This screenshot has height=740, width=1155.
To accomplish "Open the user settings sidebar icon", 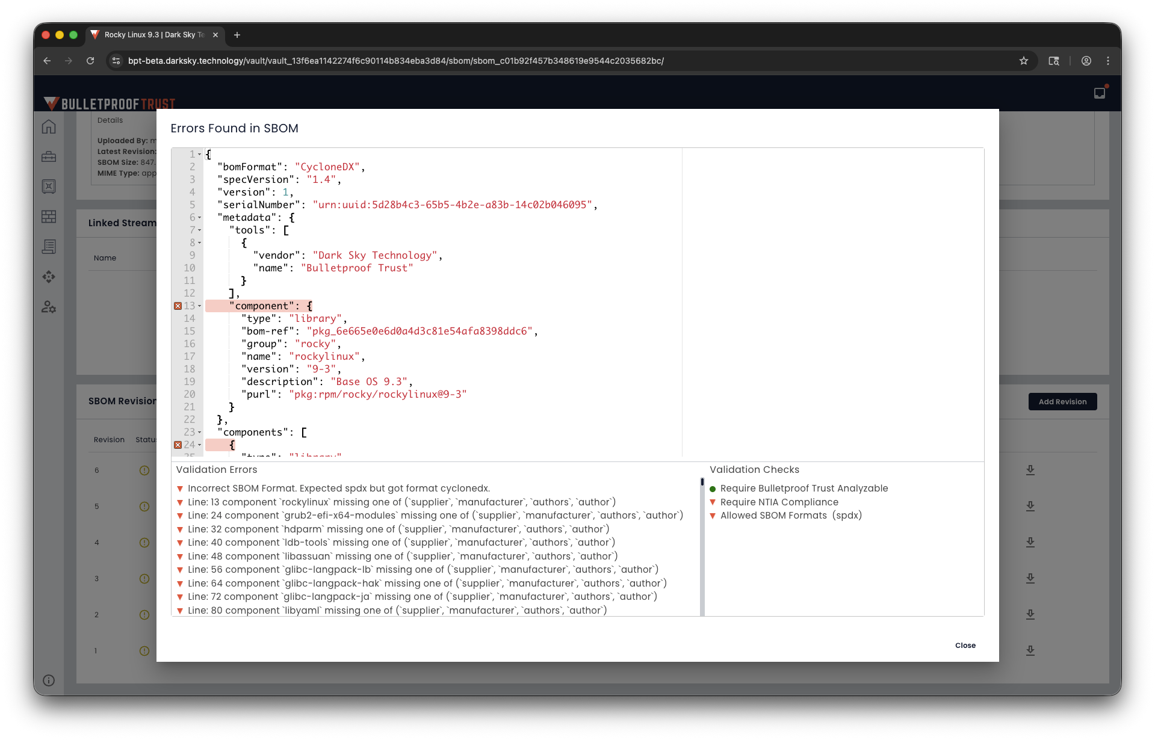I will (49, 307).
